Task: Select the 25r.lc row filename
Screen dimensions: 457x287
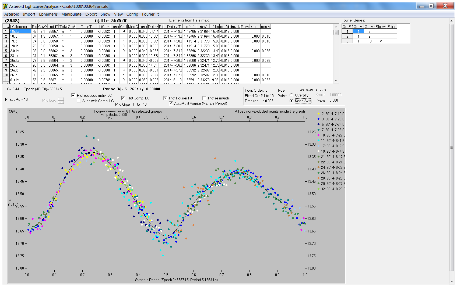Action: click(x=20, y=60)
